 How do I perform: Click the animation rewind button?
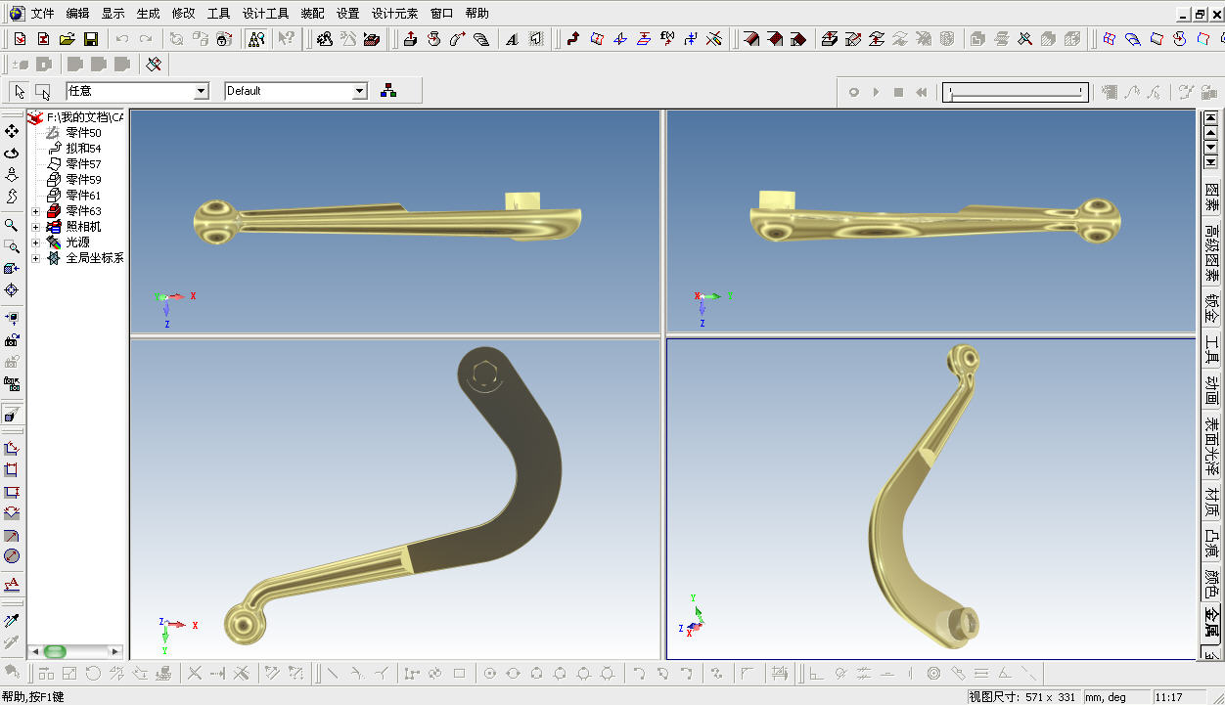[x=921, y=92]
